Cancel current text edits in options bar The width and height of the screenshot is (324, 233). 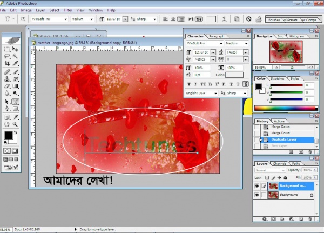coord(248,19)
